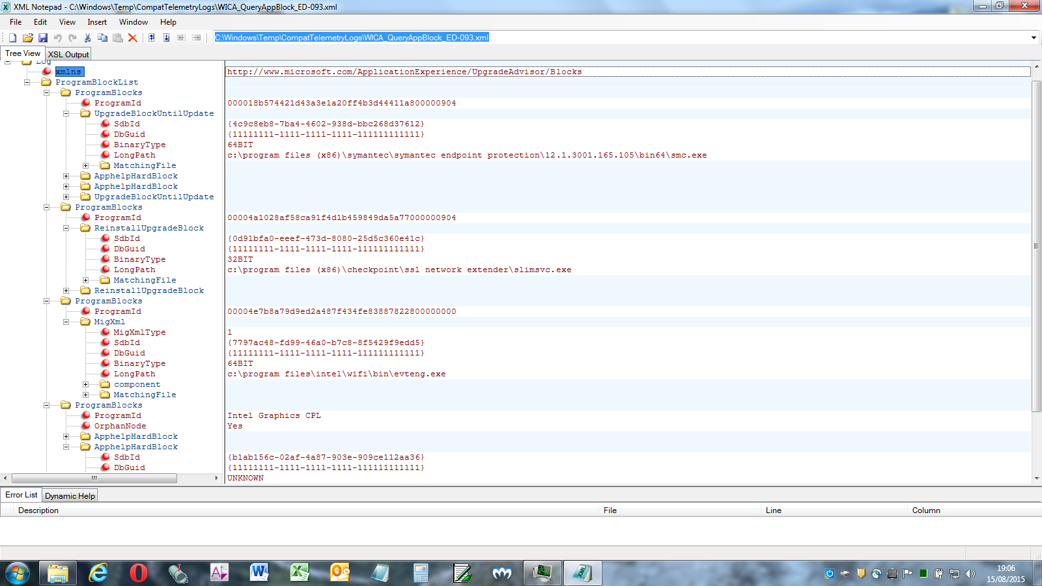Open the file path dropdown arrow
1042x586 pixels.
[x=1034, y=38]
